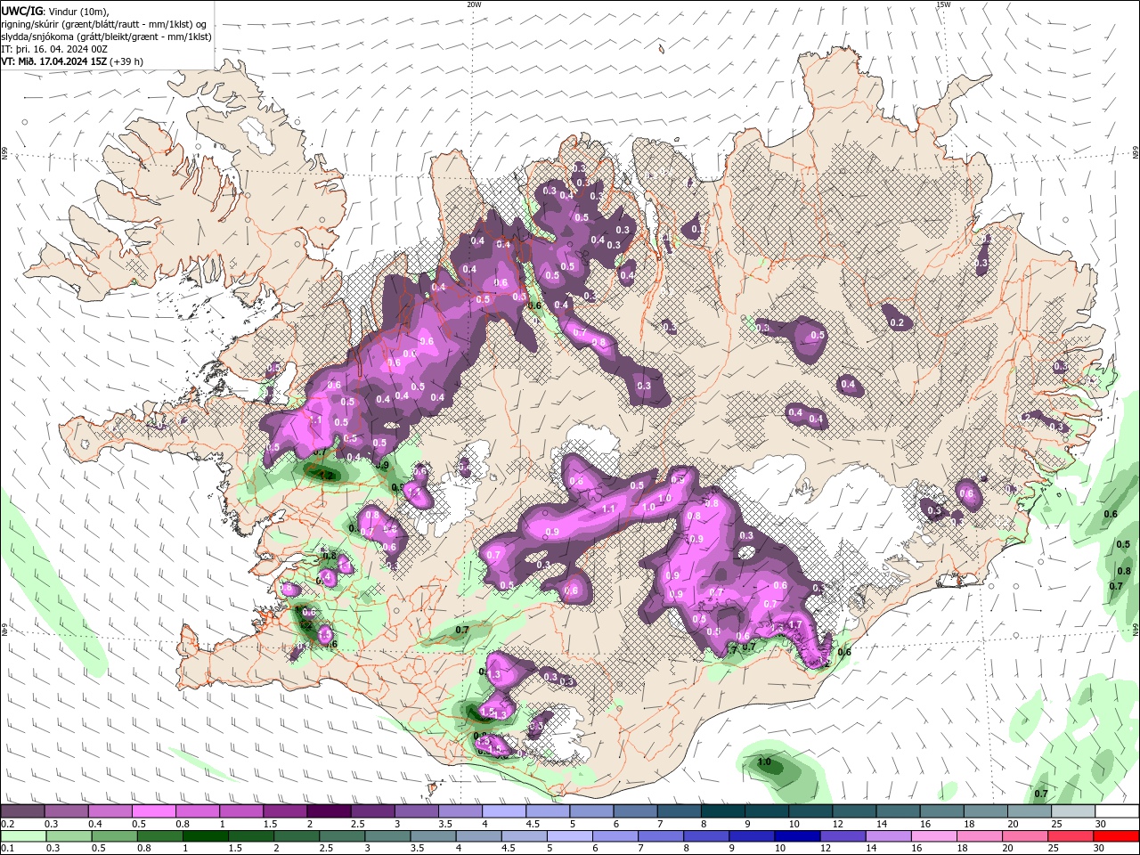This screenshot has height=855, width=1140.
Task: Click the dark teal 8–9 upper legend swatch
Action: point(722,811)
